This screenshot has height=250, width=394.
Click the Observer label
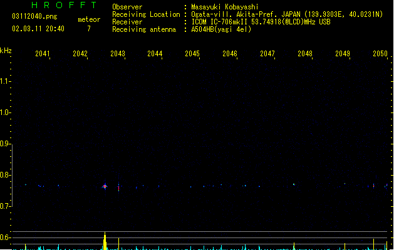[127, 7]
